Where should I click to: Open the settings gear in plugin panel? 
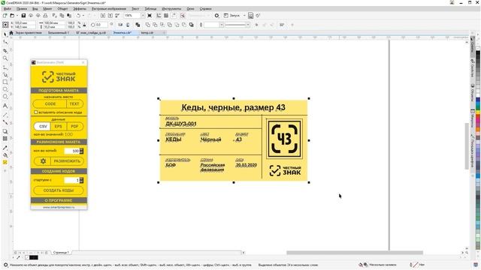point(43,161)
